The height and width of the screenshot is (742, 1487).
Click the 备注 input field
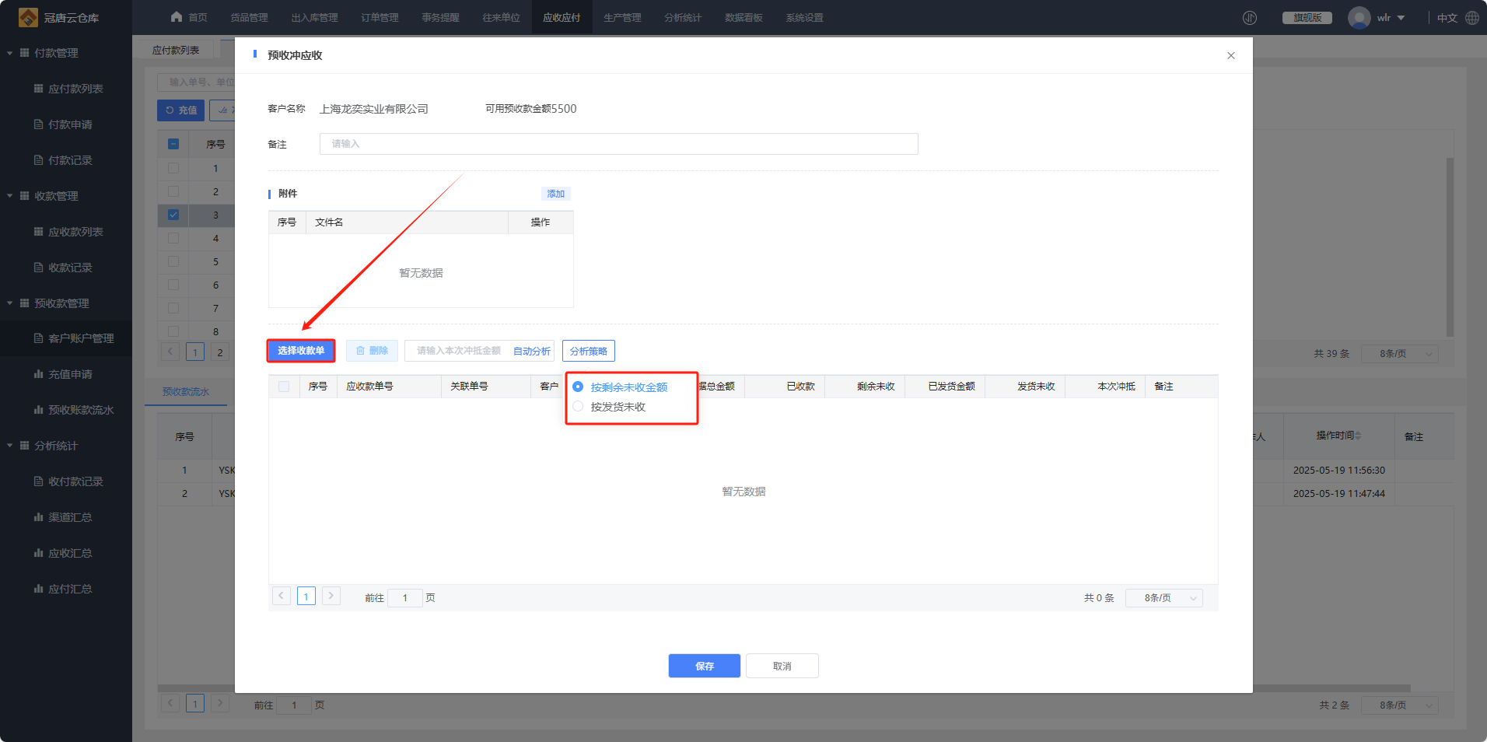click(619, 144)
